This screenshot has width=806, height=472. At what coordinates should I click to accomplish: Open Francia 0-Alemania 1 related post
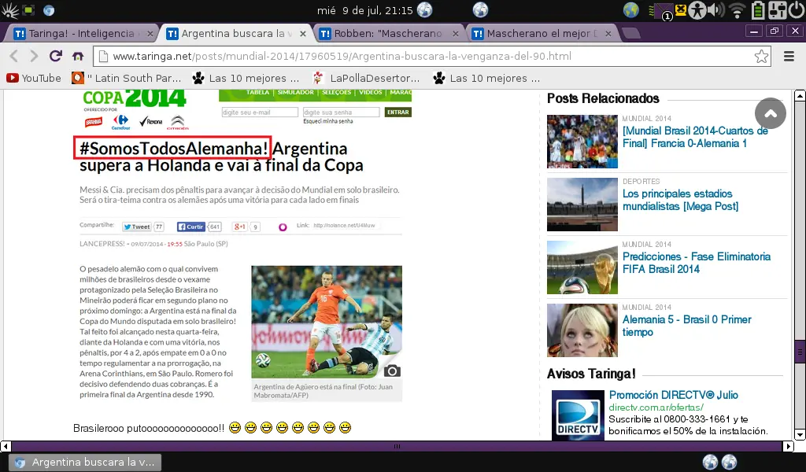(x=695, y=137)
